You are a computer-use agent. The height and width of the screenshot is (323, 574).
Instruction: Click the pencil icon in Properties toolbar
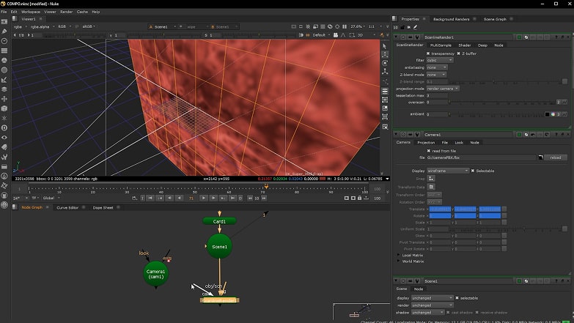415,28
